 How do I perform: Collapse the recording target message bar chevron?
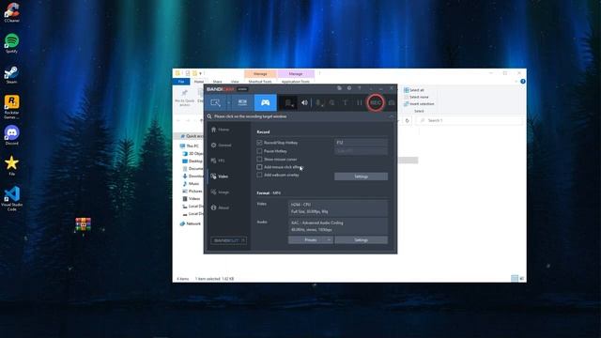click(391, 116)
